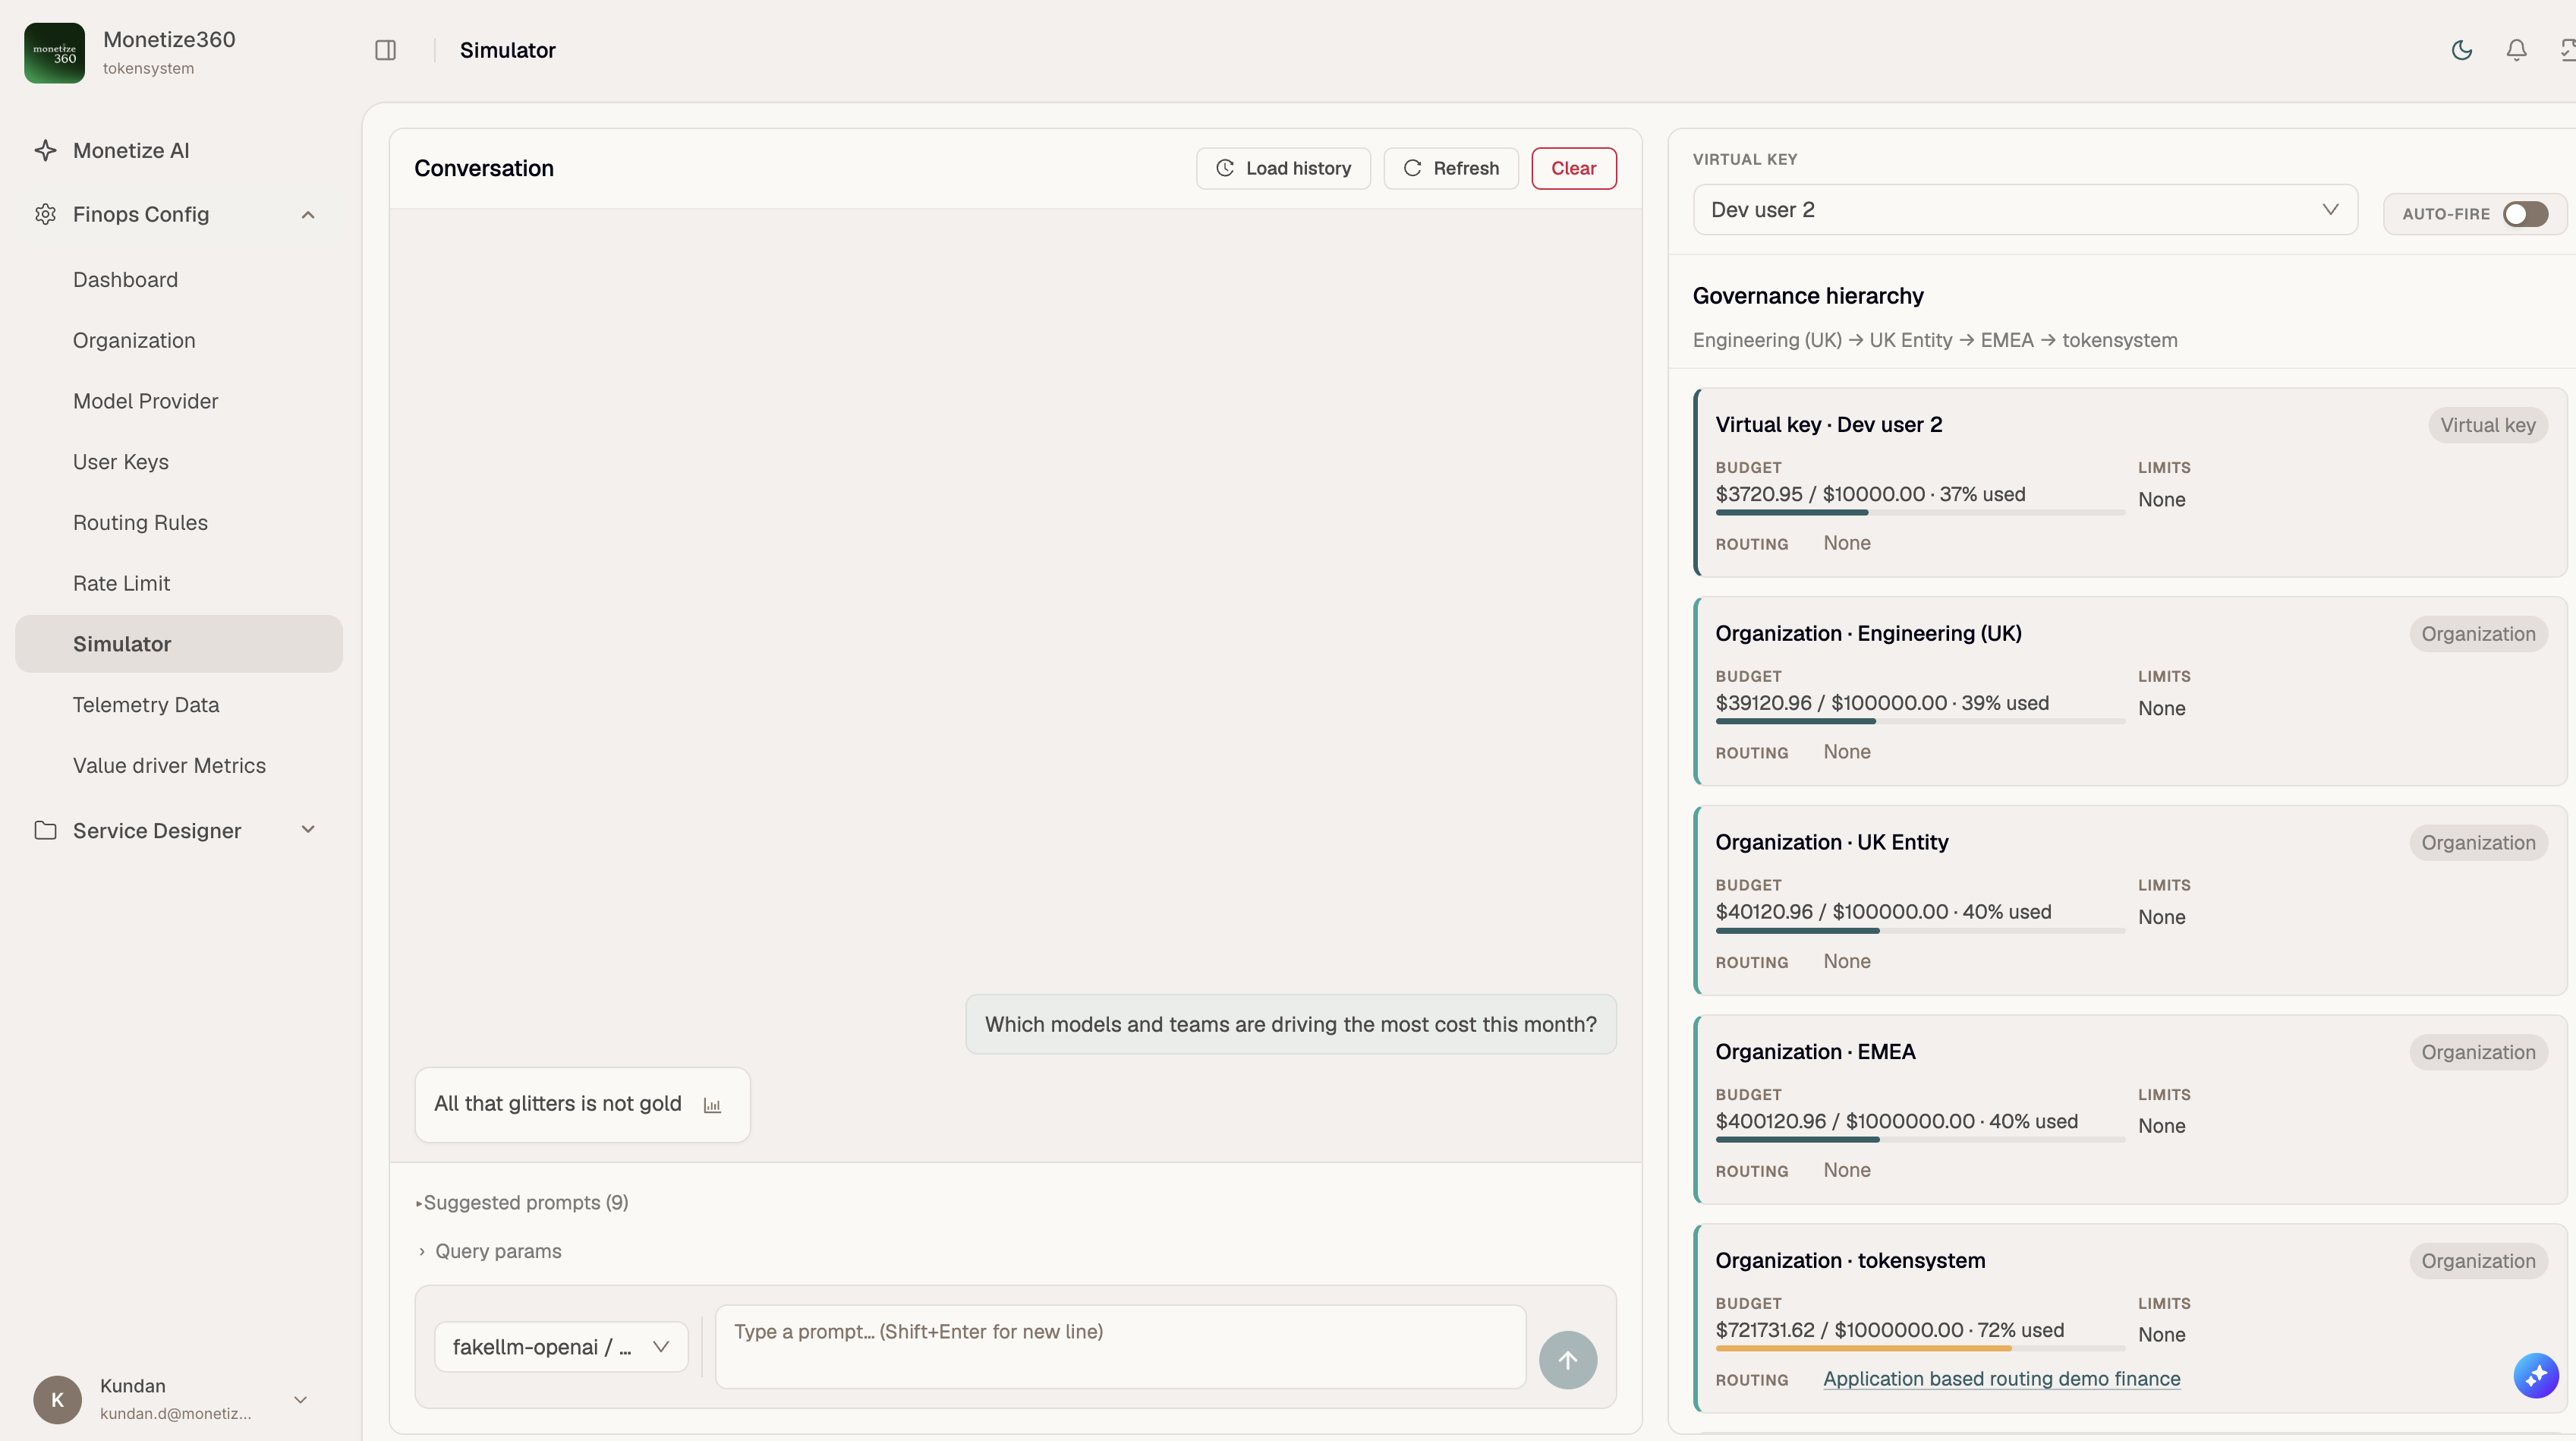Viewport: 2576px width, 1441px height.
Task: Collapse the Finops Config section chevron
Action: (308, 214)
